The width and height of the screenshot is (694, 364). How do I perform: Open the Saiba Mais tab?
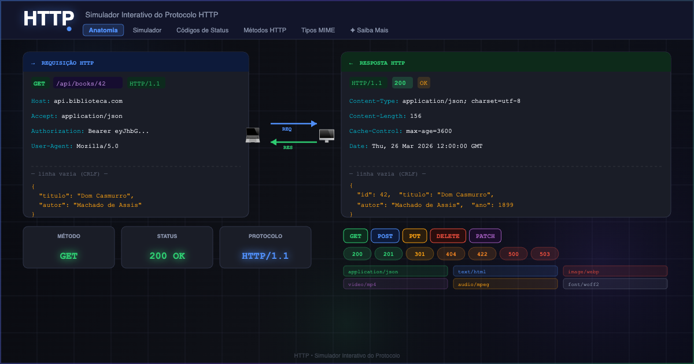coord(369,30)
